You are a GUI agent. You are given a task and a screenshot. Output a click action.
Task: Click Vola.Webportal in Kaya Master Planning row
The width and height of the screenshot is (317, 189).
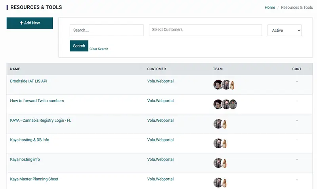160,179
